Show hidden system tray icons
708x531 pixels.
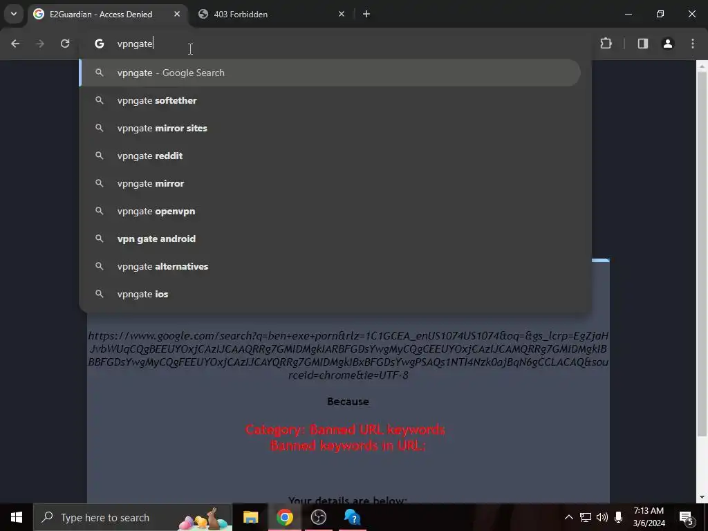tap(569, 517)
